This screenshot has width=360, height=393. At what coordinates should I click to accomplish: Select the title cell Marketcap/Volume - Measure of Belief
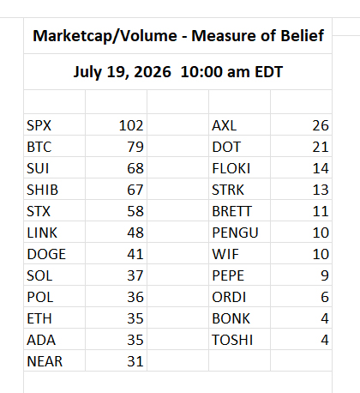coord(177,36)
